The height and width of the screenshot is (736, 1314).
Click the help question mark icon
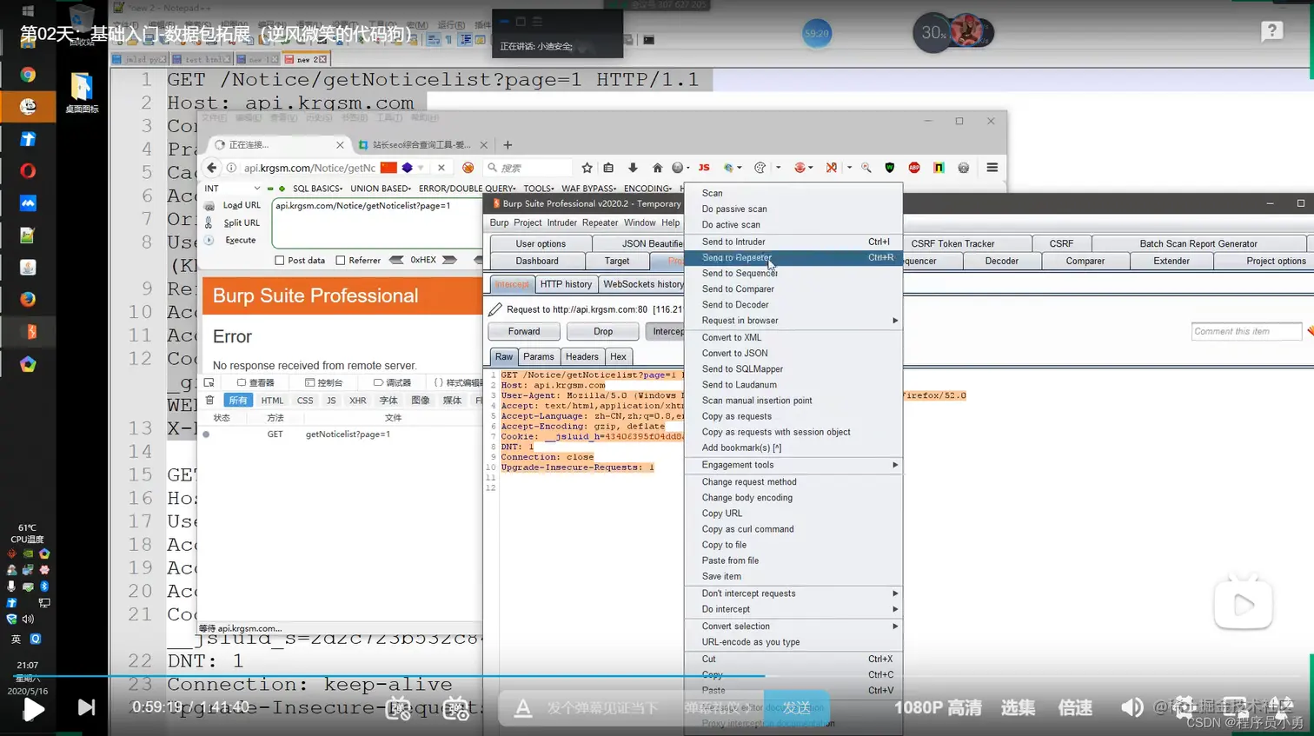pos(1272,31)
